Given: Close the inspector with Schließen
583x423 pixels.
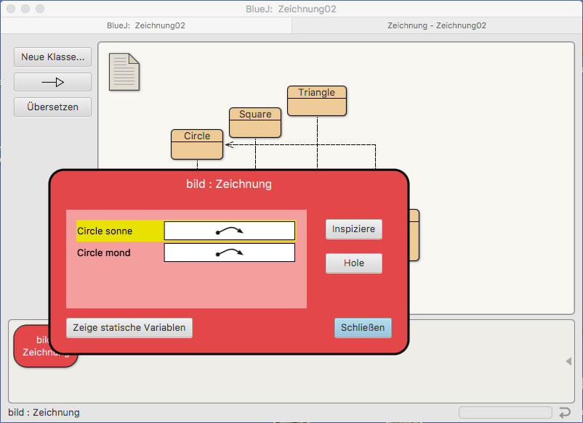Looking at the screenshot, I should 363,328.
